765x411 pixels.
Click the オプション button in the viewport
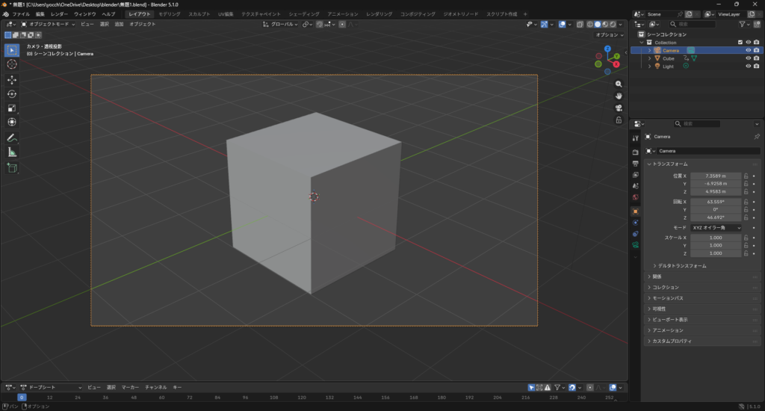click(608, 35)
